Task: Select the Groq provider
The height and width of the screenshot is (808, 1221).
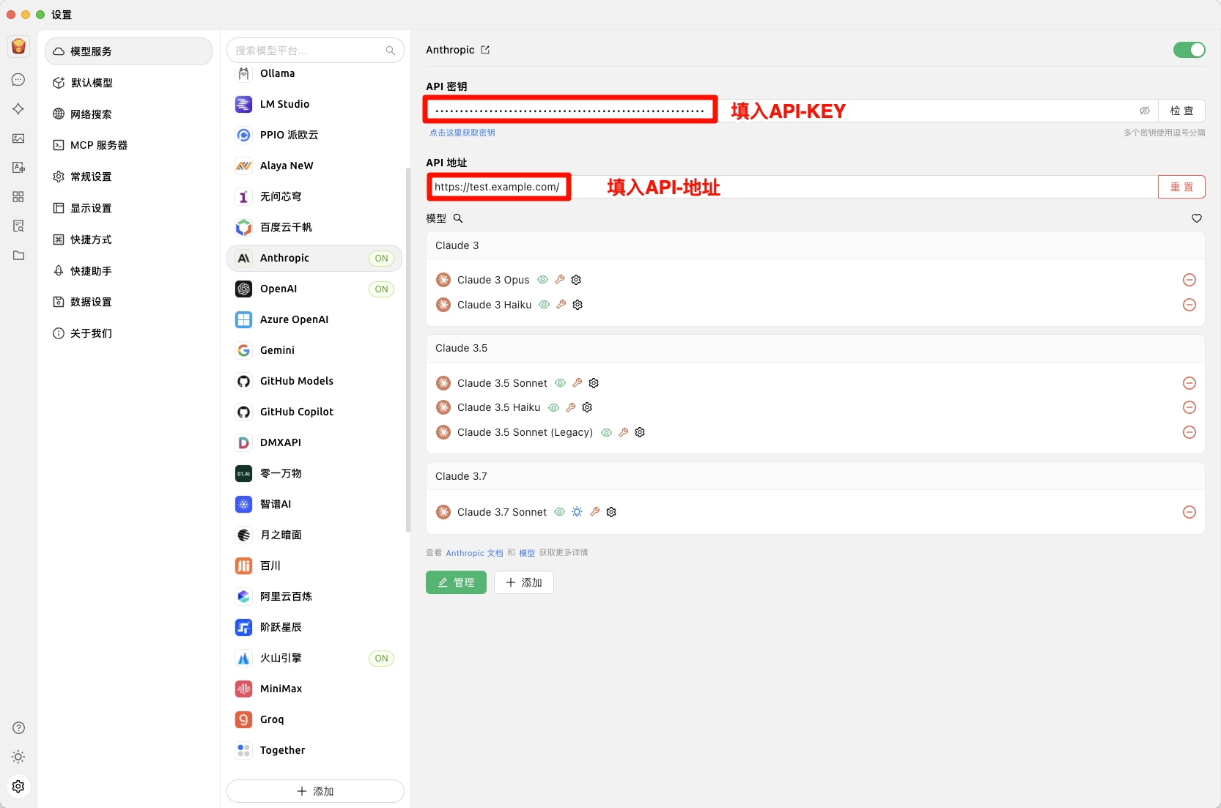Action: (314, 719)
